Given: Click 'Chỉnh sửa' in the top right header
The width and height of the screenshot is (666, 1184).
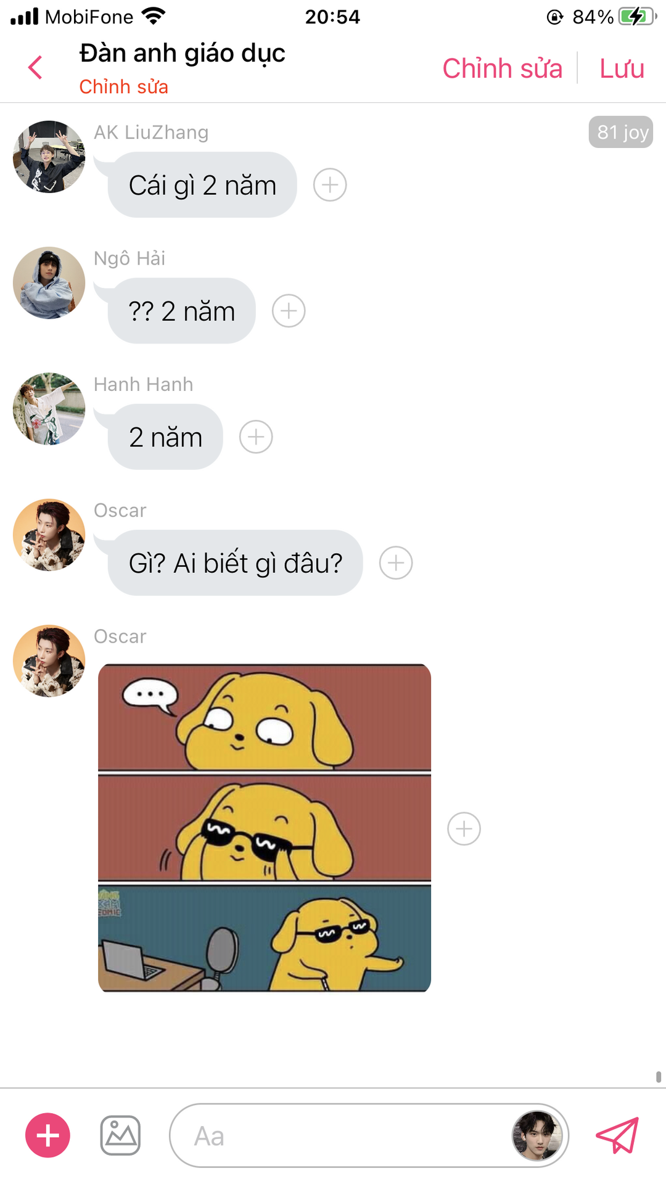Looking at the screenshot, I should 503,68.
